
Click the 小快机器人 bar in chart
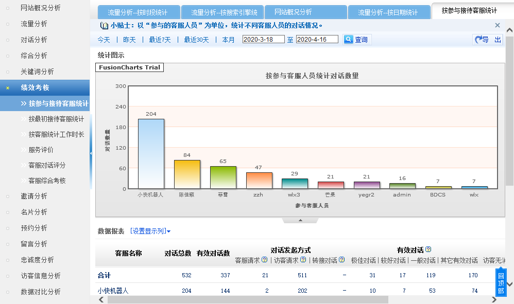151,154
